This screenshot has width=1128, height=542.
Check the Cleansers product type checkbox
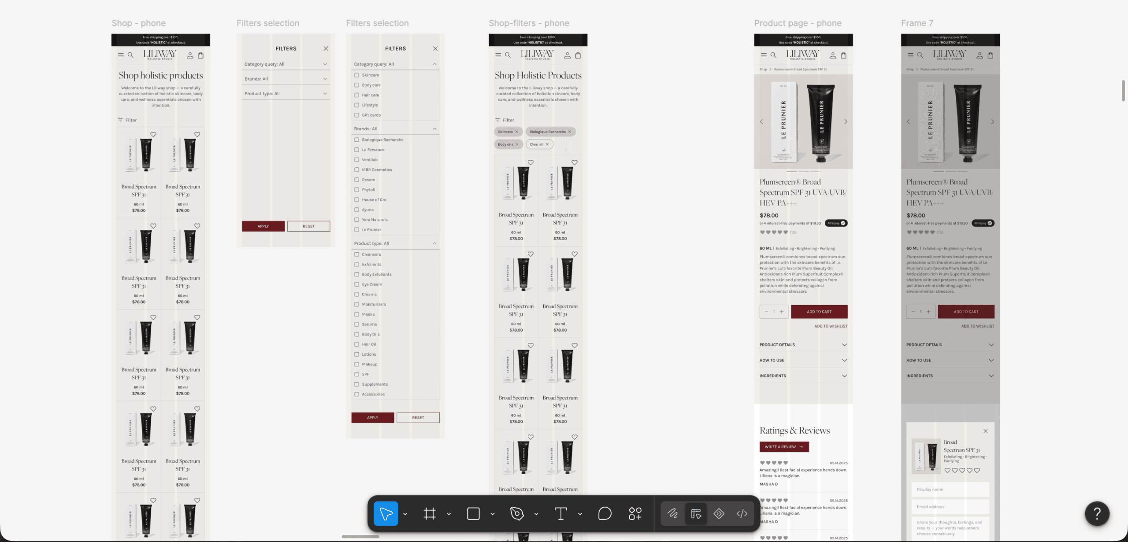click(356, 254)
